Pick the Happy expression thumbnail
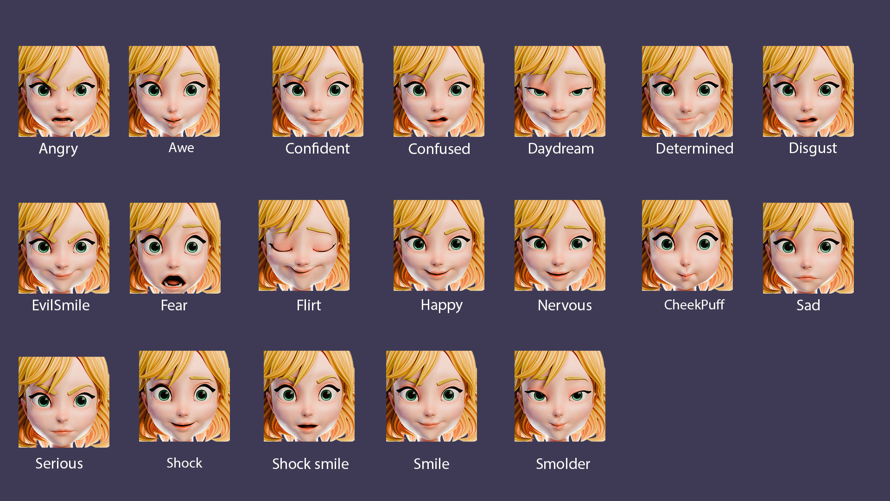Image resolution: width=890 pixels, height=501 pixels. (x=439, y=245)
